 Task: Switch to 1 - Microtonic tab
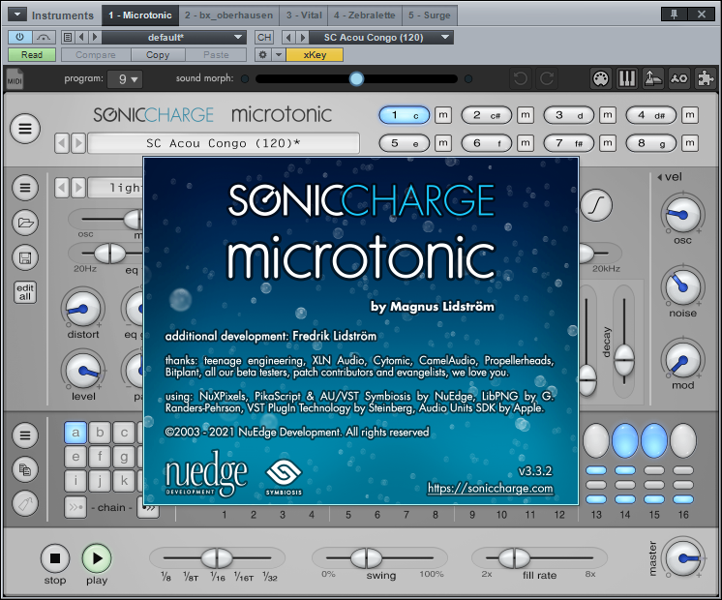pyautogui.click(x=140, y=15)
